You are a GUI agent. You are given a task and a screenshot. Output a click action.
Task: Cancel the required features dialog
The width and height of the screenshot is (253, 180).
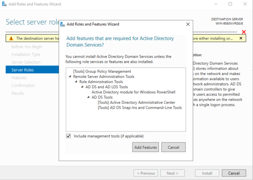(174, 147)
